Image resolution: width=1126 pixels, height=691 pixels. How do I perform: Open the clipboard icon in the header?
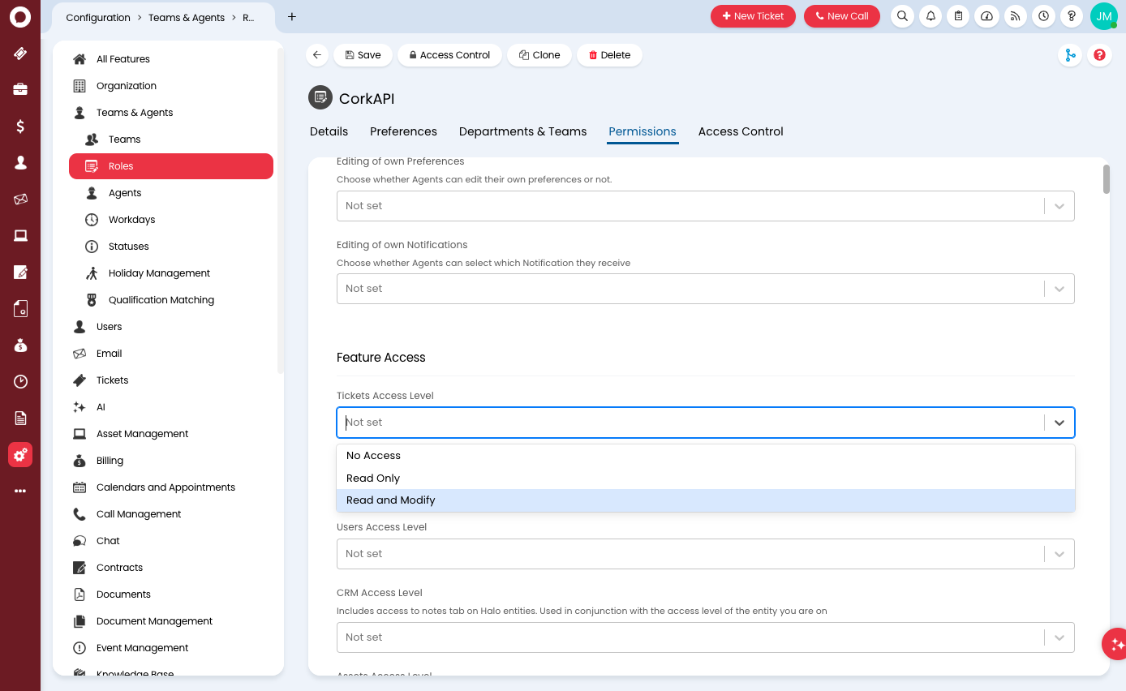pyautogui.click(x=959, y=16)
